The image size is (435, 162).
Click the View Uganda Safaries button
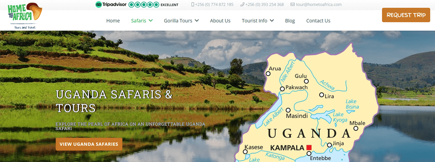[x=89, y=144]
